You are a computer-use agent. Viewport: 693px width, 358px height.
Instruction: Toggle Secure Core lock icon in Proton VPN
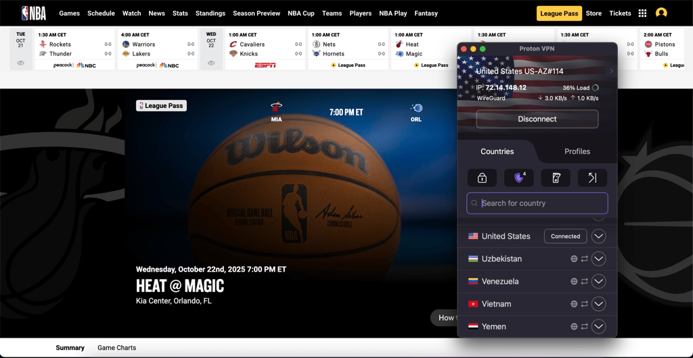click(x=482, y=178)
